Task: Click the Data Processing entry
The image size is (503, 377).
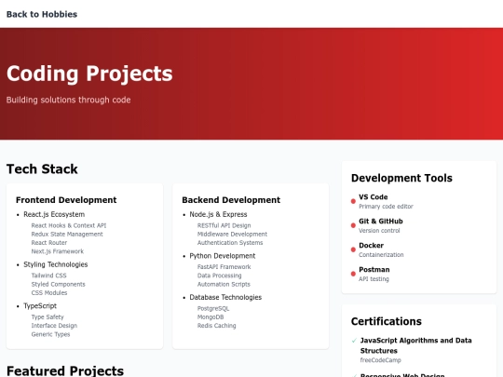Action: point(220,276)
